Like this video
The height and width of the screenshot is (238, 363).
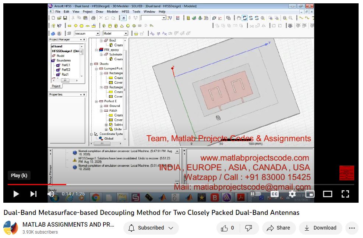tap(228, 228)
